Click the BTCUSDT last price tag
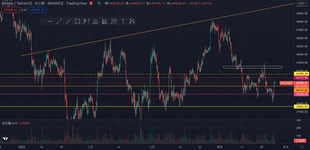Viewport: 310px width, 150px height. click(x=287, y=83)
